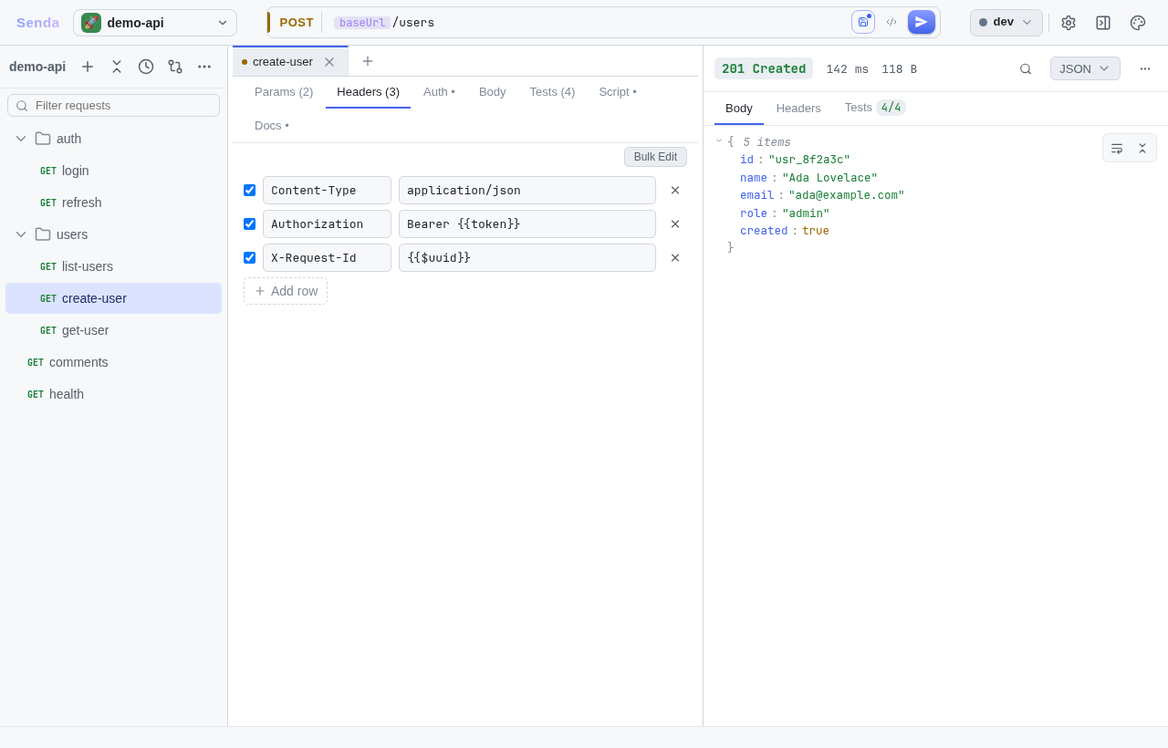Screen dimensions: 1168x748
Task: Open the refresh request
Action: click(113, 203)
